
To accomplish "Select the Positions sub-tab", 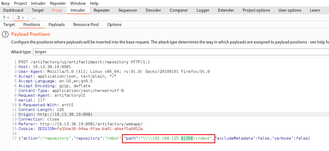I will [32, 24].
